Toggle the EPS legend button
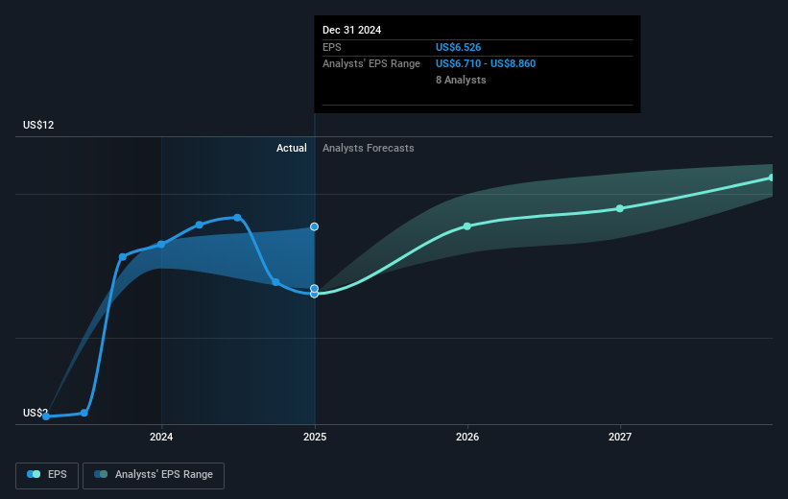The image size is (788, 499). coord(47,474)
